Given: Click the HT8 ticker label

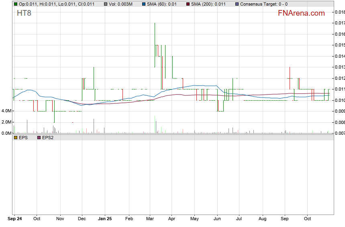Looking at the screenshot, I should coord(24,13).
